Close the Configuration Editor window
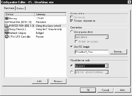 130,2
